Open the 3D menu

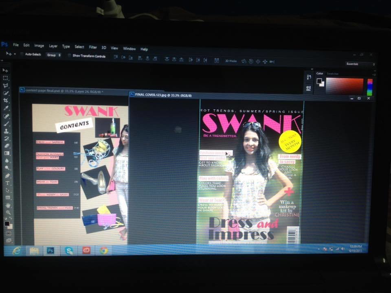point(104,48)
